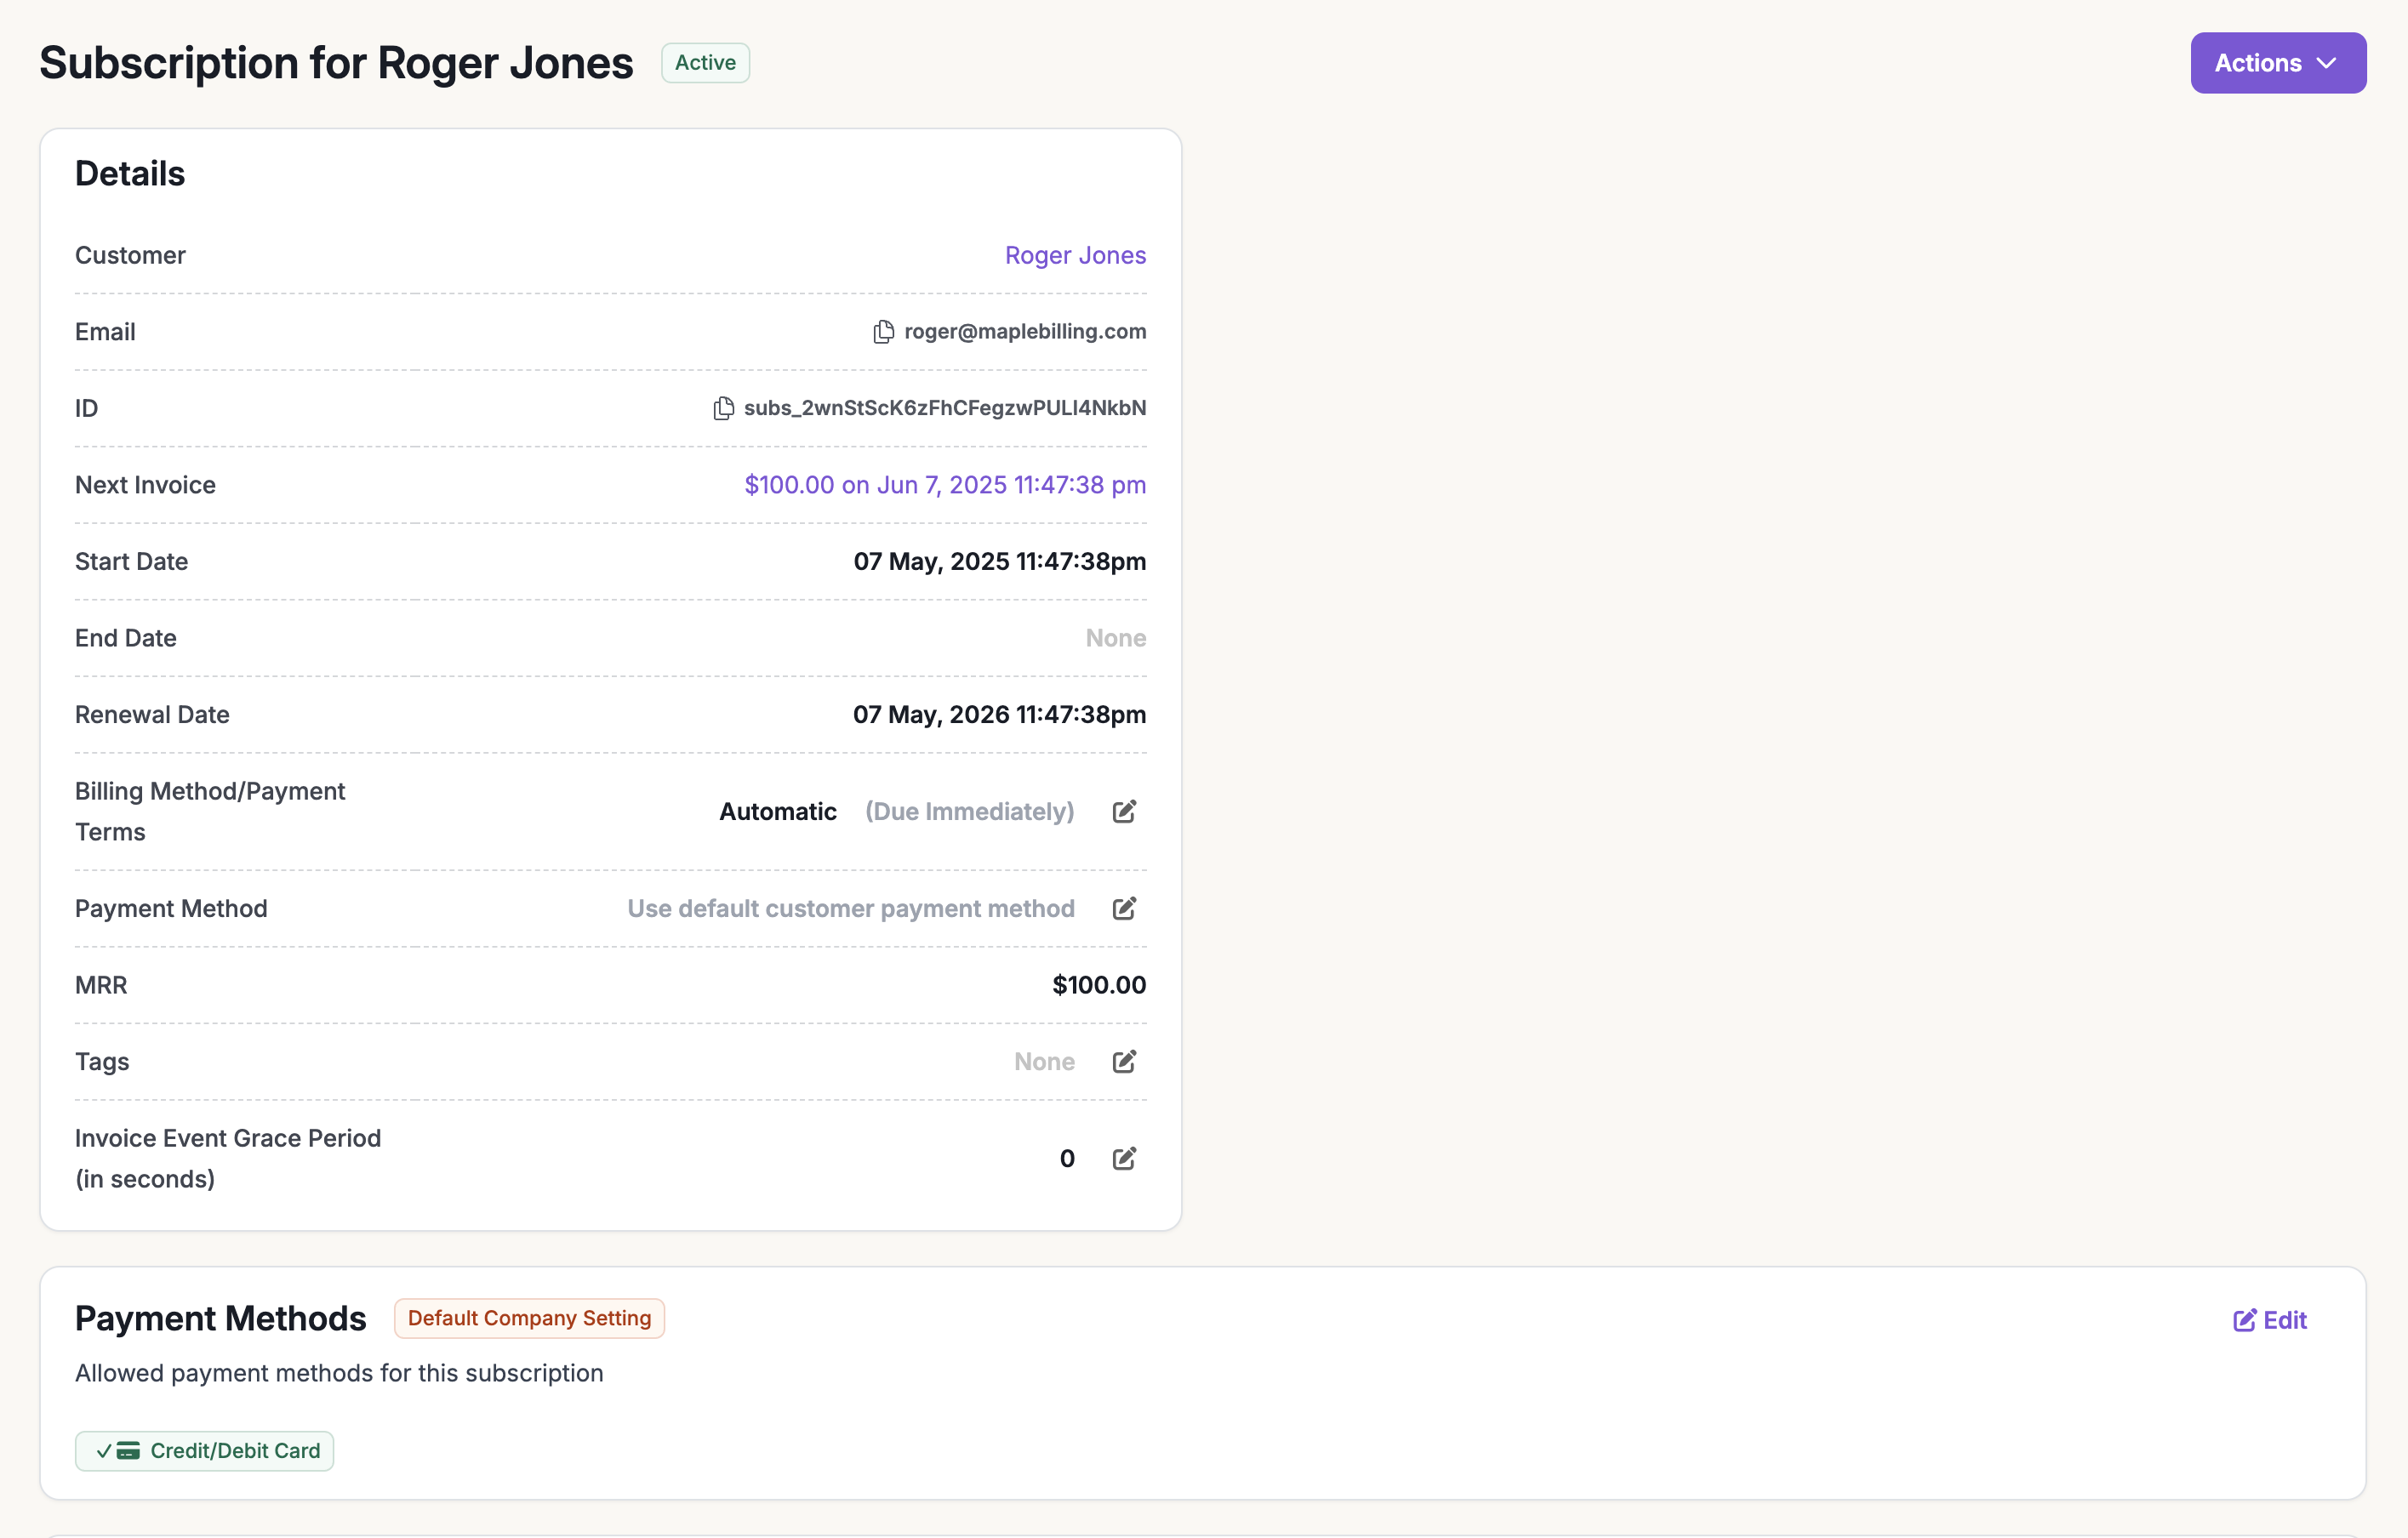Image resolution: width=2408 pixels, height=1538 pixels.
Task: Edit Billing Method/Payment Terms pencil icon
Action: 1124,811
